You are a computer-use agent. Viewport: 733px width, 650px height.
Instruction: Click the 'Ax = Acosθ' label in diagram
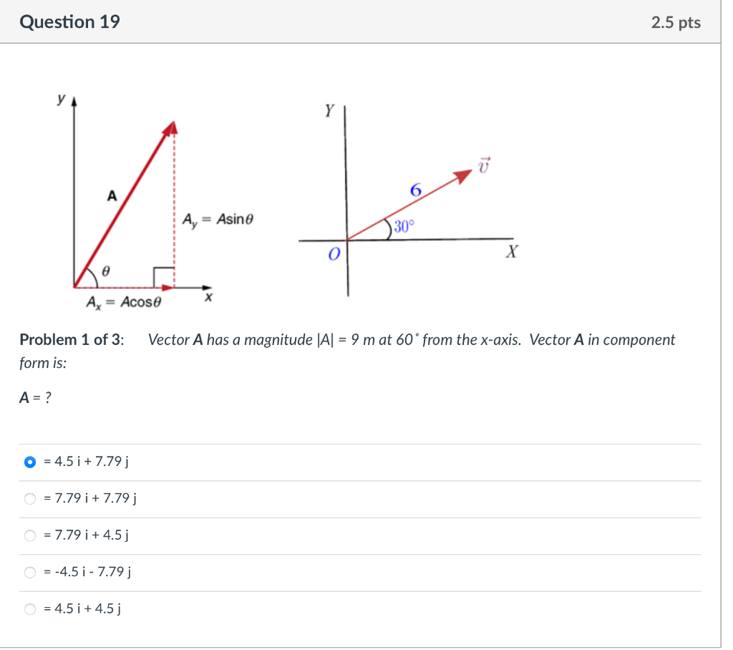123,303
